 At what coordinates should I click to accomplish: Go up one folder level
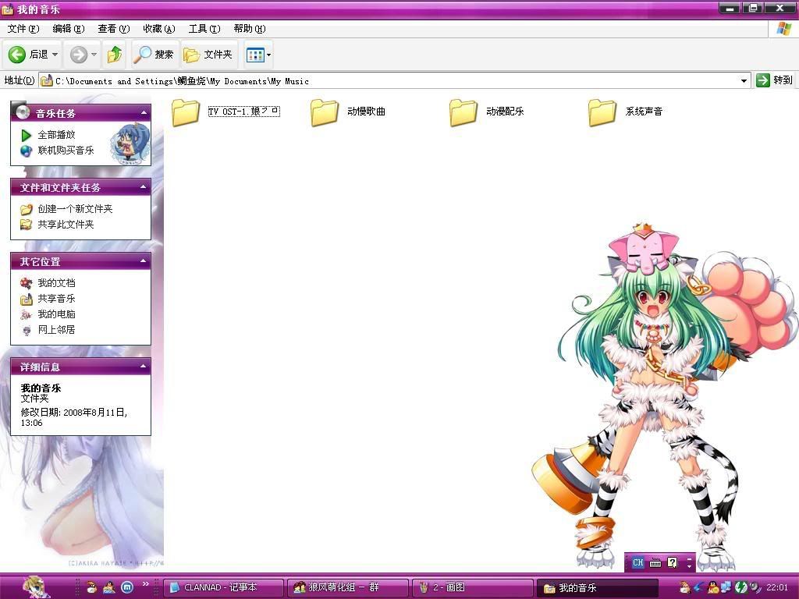click(x=115, y=54)
